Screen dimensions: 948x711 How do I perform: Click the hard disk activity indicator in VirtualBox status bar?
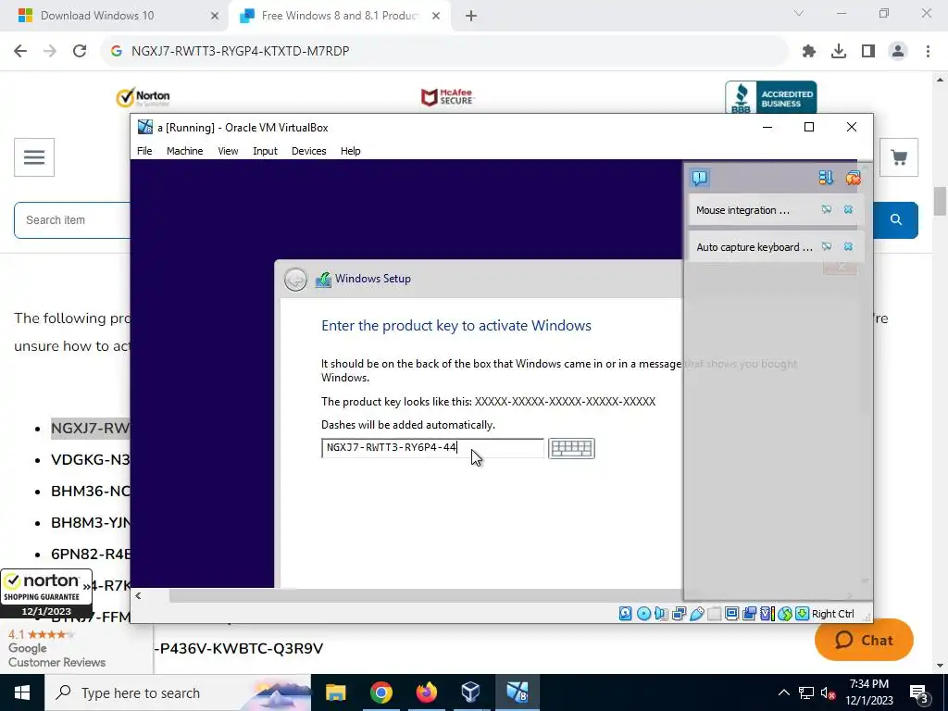[626, 614]
